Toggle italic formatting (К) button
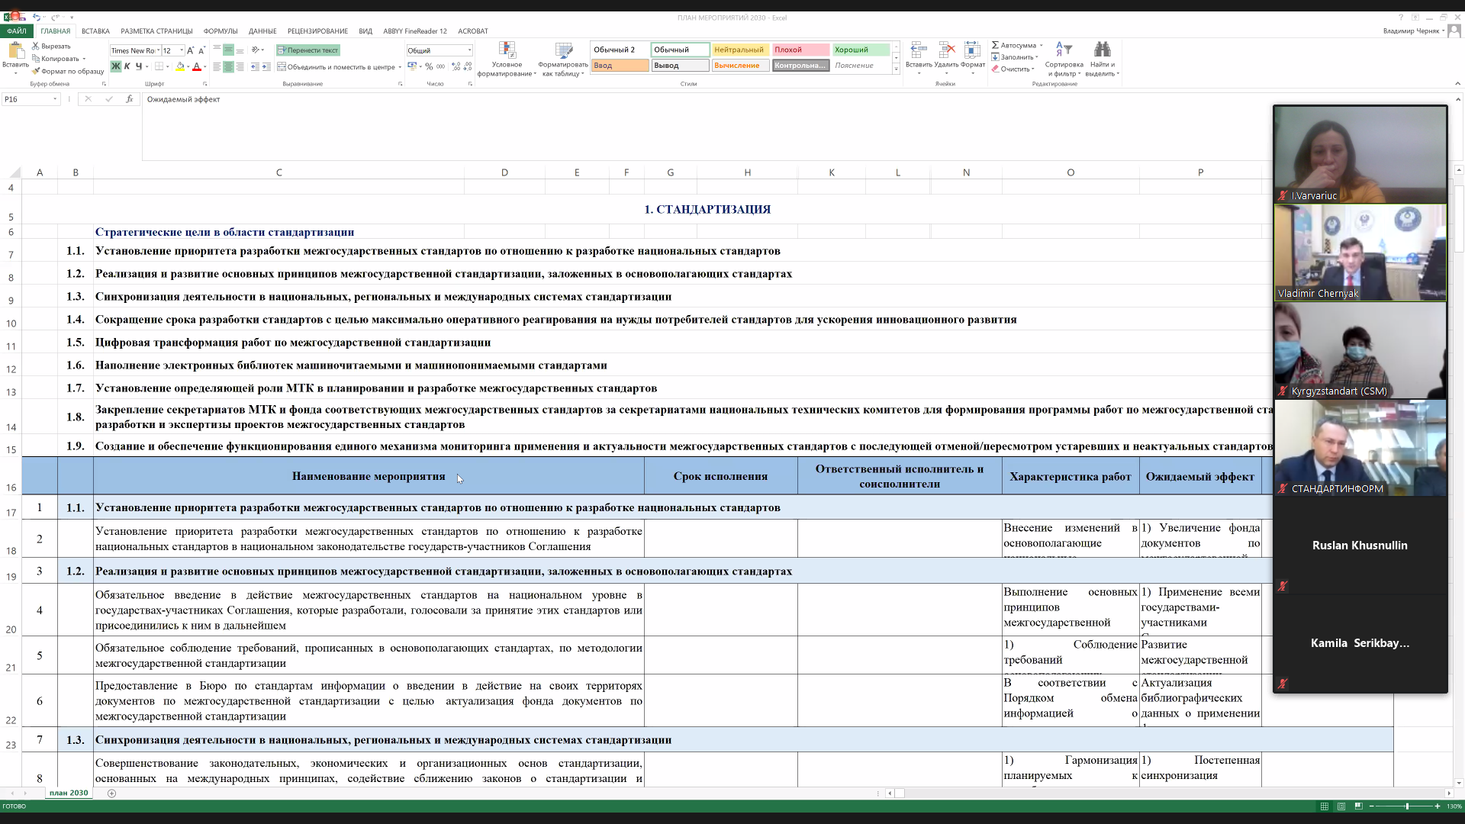The height and width of the screenshot is (824, 1465). coord(127,66)
